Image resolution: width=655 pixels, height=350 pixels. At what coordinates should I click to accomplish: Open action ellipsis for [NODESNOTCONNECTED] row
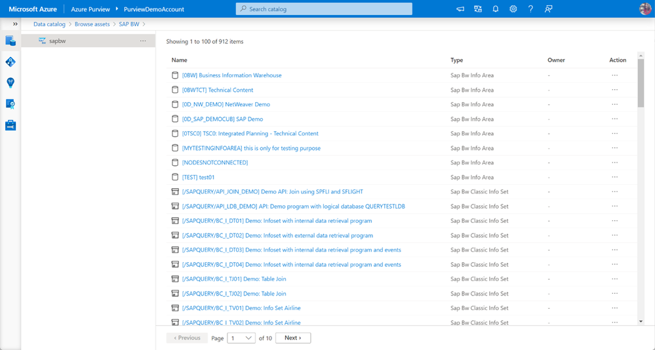click(x=614, y=163)
